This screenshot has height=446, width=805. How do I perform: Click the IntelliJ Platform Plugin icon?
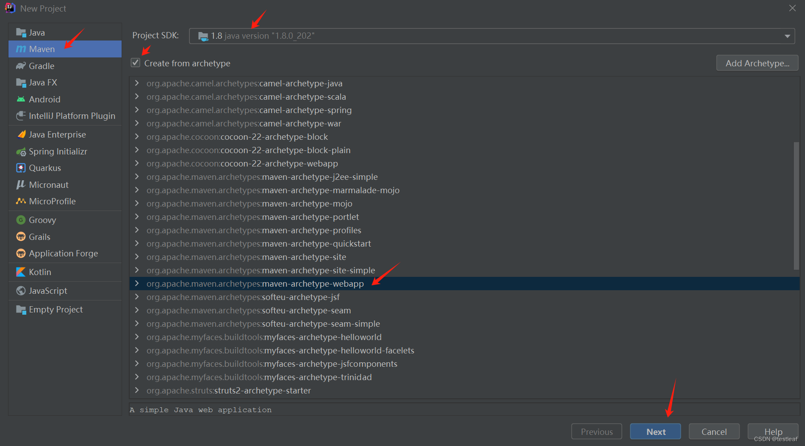[x=21, y=116]
